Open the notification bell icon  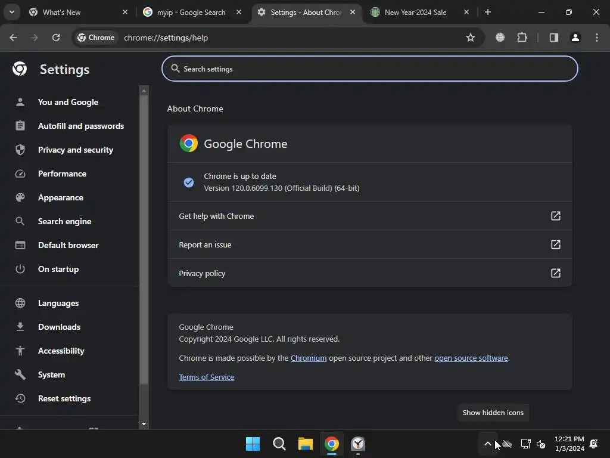point(594,444)
